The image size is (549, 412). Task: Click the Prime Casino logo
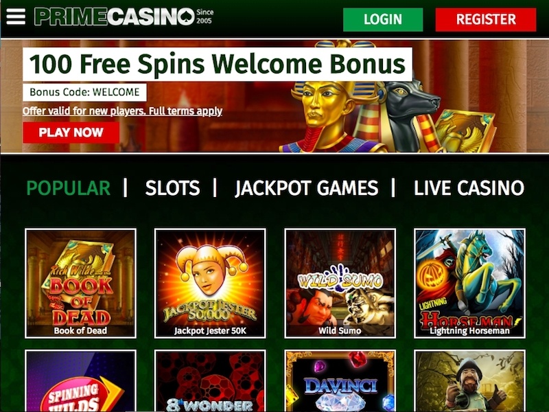click(x=124, y=16)
